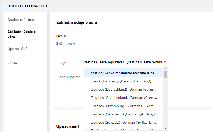The image size is (213, 132).
Task: Select Dansk (Danmark) language option
Action: point(121,81)
